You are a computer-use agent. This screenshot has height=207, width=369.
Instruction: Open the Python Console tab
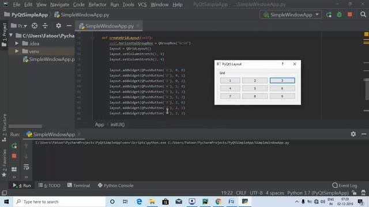coord(115,186)
